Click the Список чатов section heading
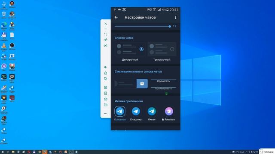The image size is (275, 154). pyautogui.click(x=124, y=38)
